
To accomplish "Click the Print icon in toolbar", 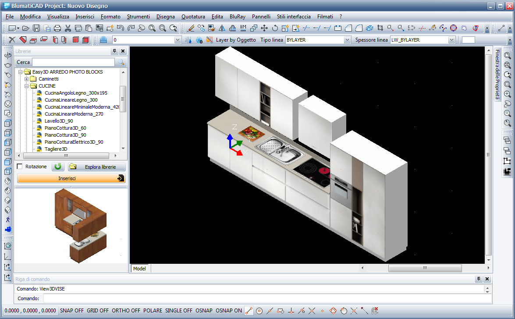I will click(57, 28).
